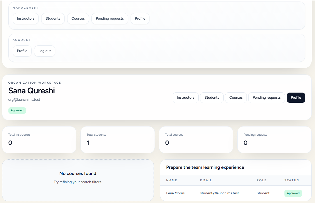This screenshot has width=315, height=203.
Task: Open Instructors under Management section
Action: click(25, 18)
